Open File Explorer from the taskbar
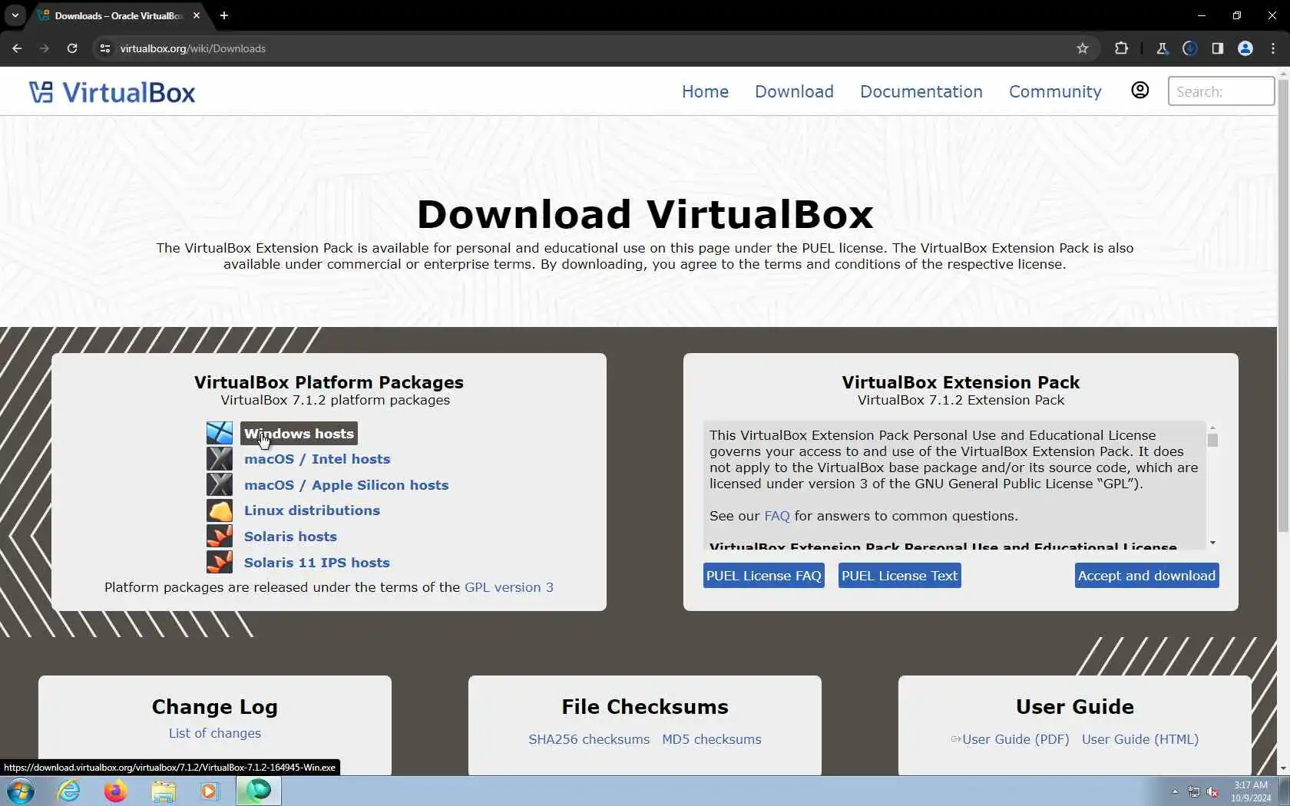Screen dimensions: 1290x806 163,791
